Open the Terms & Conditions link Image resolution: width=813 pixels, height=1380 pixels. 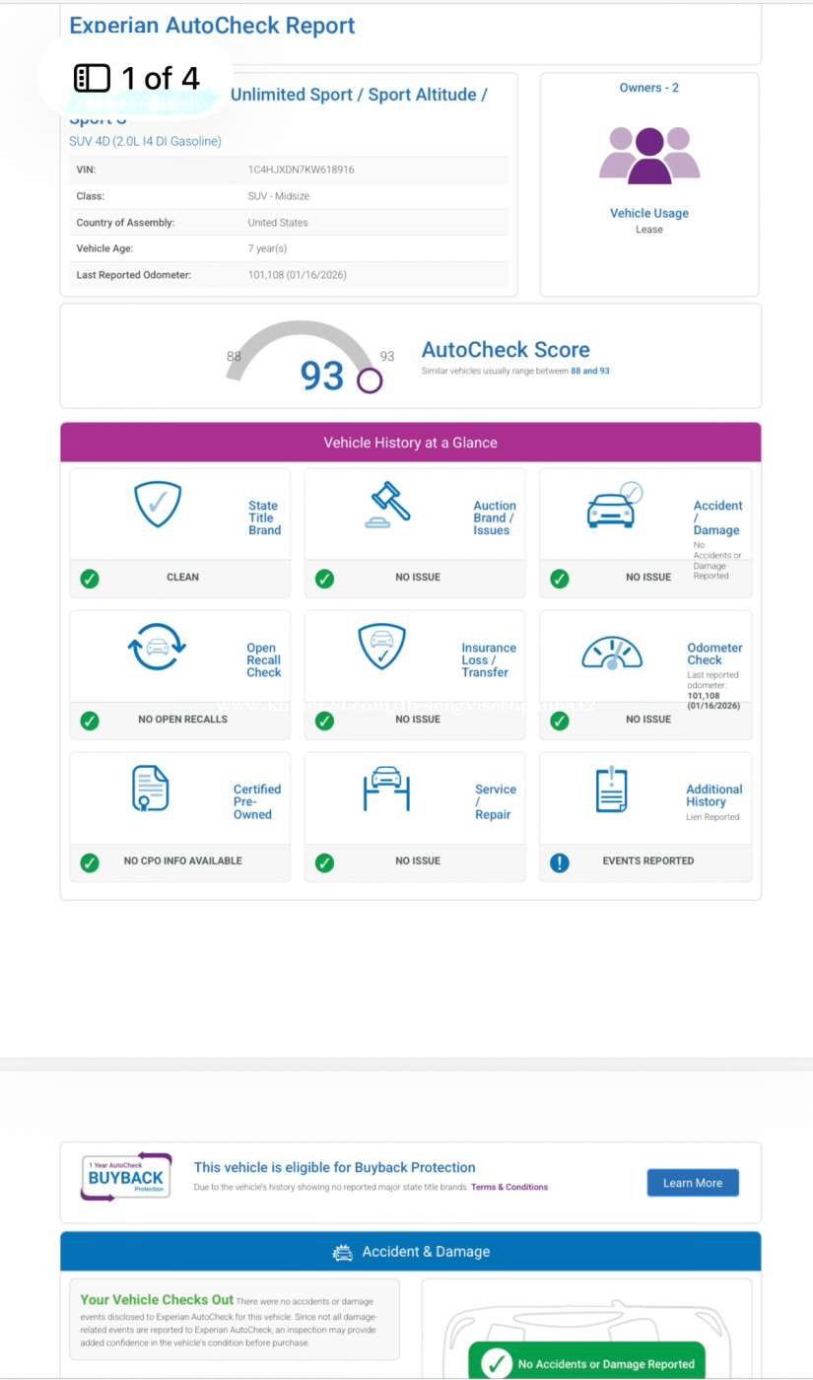tap(508, 1187)
